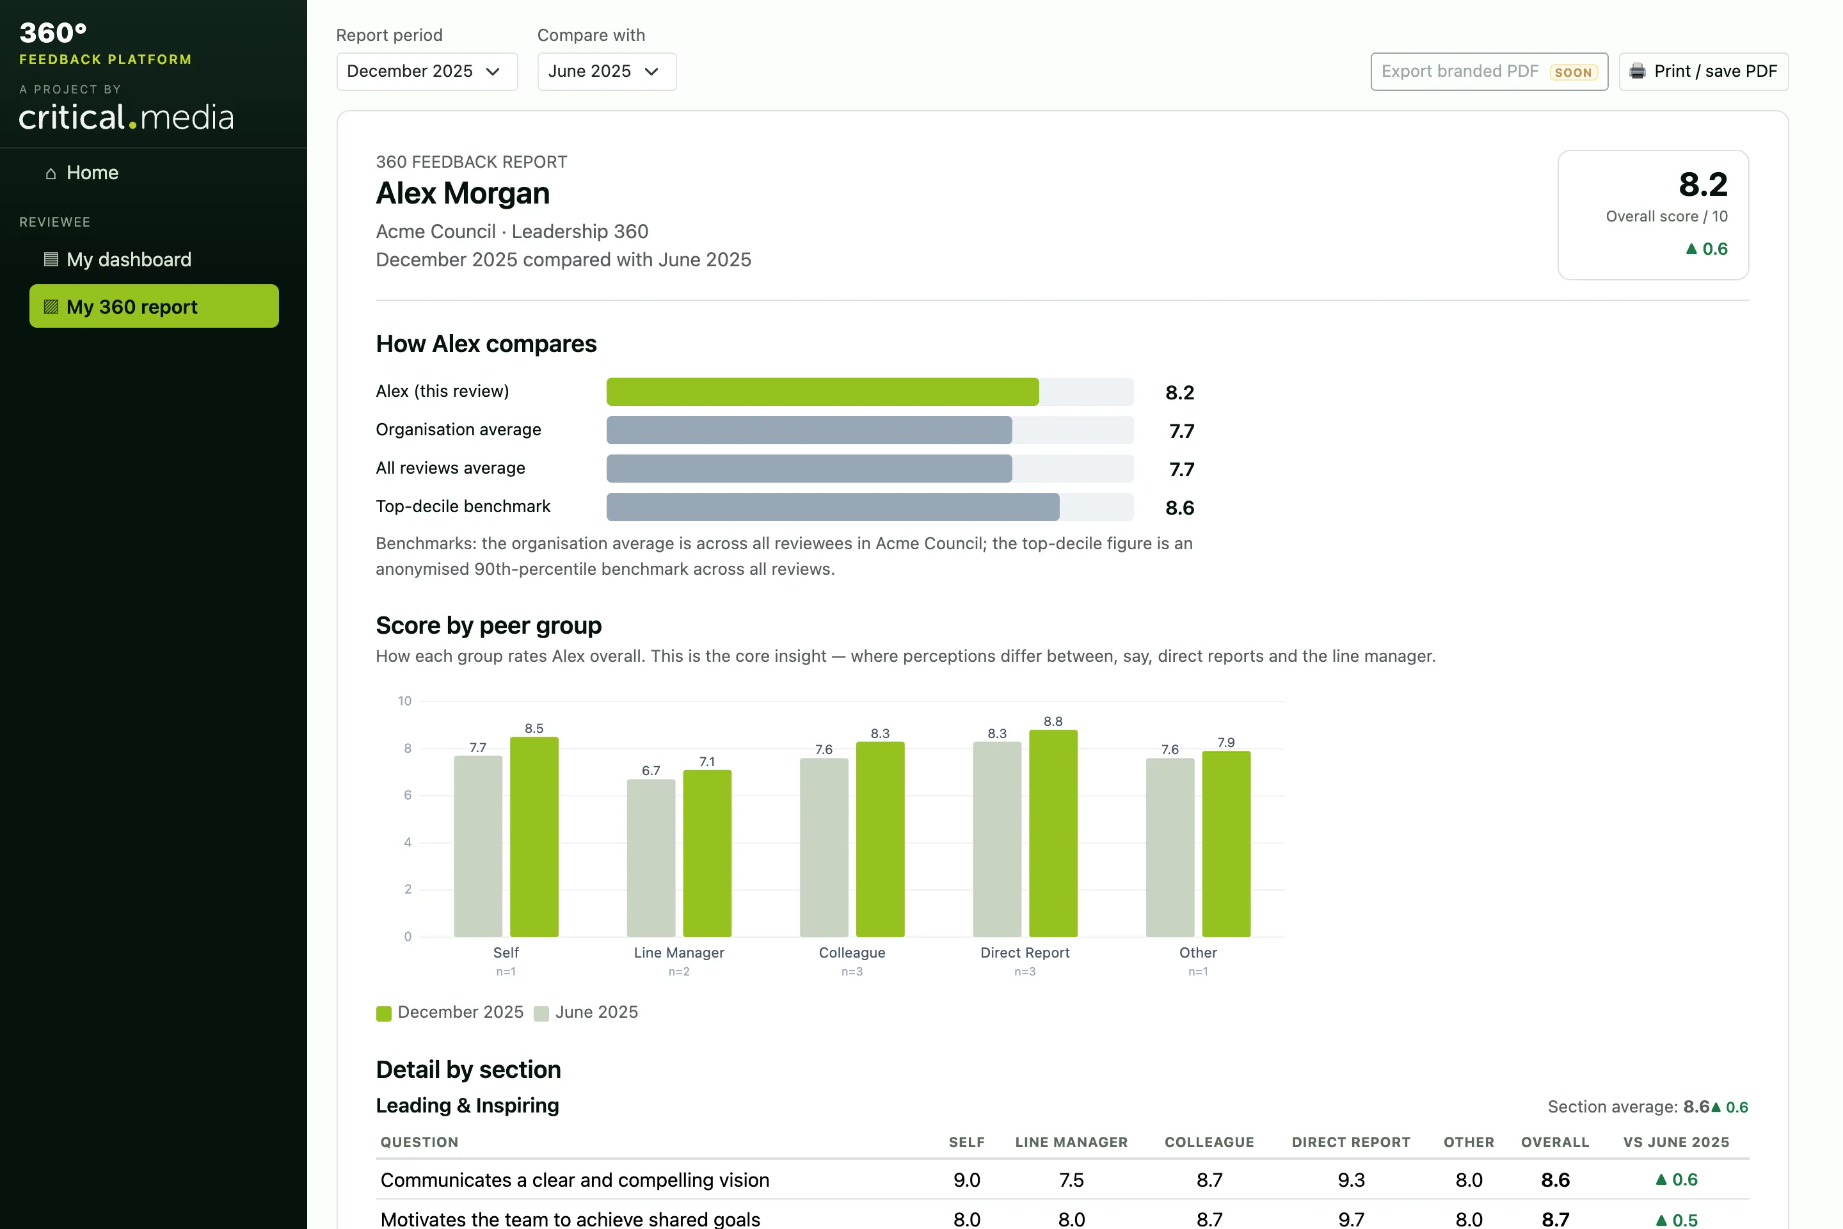The image size is (1843, 1229).
Task: Click the overall score 8.2 card value
Action: pyautogui.click(x=1703, y=185)
